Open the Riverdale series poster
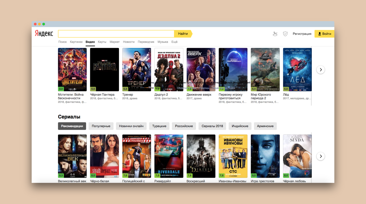 169,156
